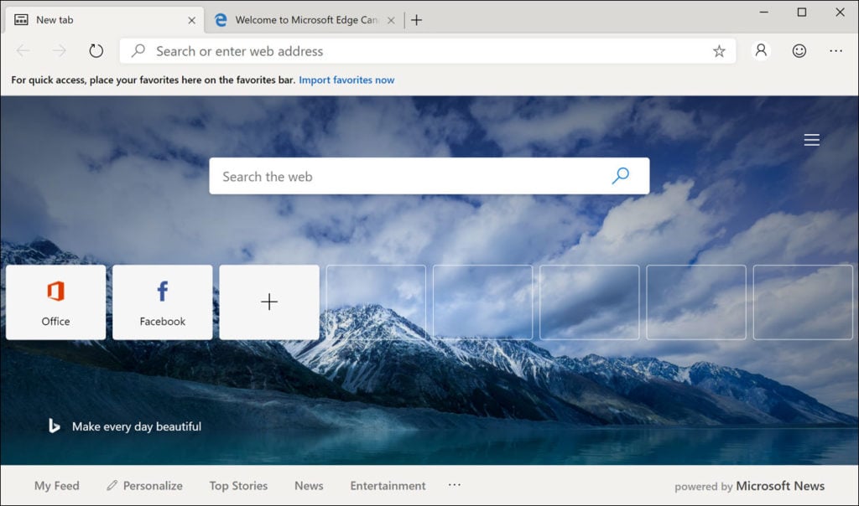
Task: Expand more feed categories with the ellipsis
Action: [455, 485]
